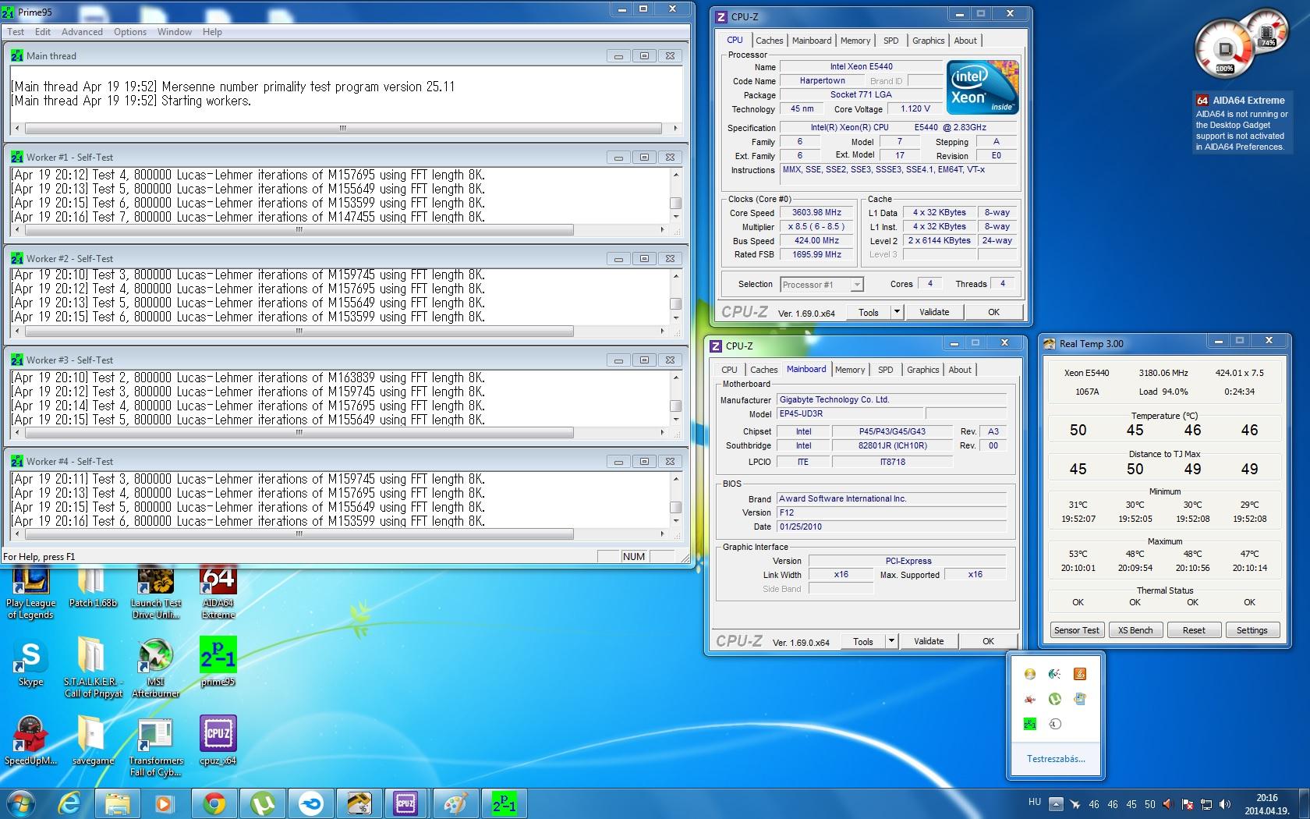Open the Windows Start menu orb

coord(21,803)
